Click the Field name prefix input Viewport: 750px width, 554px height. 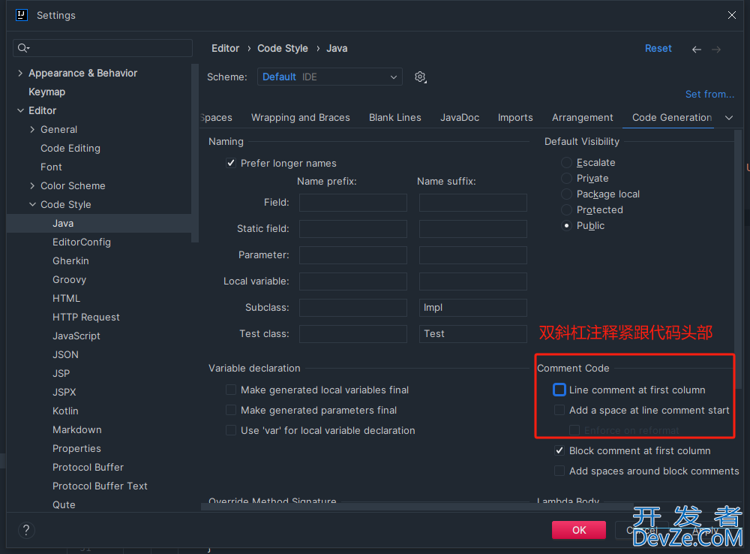pos(353,203)
